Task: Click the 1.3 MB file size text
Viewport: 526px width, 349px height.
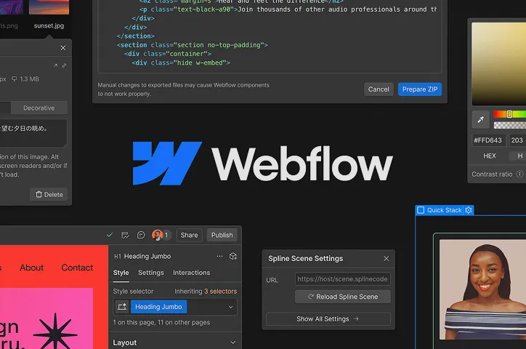Action: tap(29, 79)
